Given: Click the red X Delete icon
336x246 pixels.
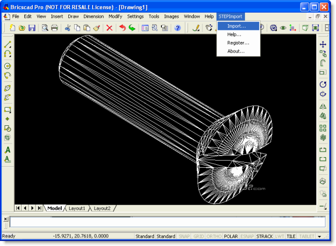Looking at the screenshot, I should pyautogui.click(x=109, y=28).
